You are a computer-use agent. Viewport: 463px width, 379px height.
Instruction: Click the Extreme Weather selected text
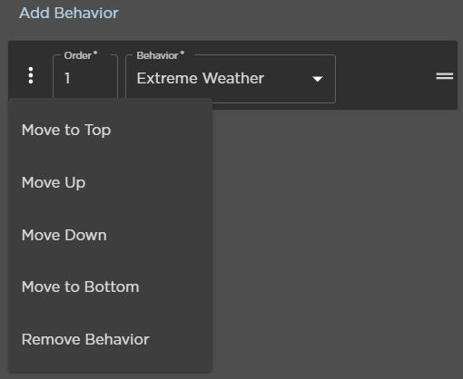click(201, 78)
